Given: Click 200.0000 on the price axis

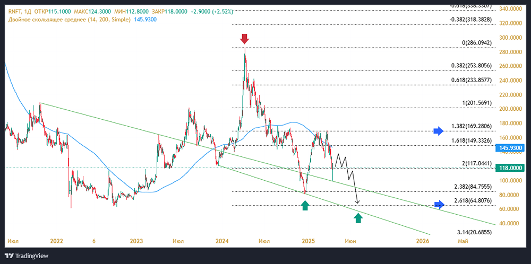Looking at the screenshot, I should [x=511, y=109].
